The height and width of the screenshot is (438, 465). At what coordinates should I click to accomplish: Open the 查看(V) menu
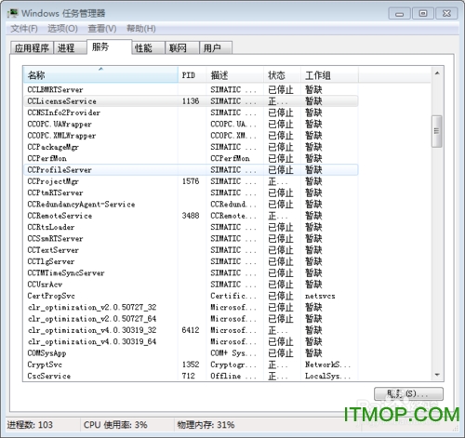coord(102,29)
